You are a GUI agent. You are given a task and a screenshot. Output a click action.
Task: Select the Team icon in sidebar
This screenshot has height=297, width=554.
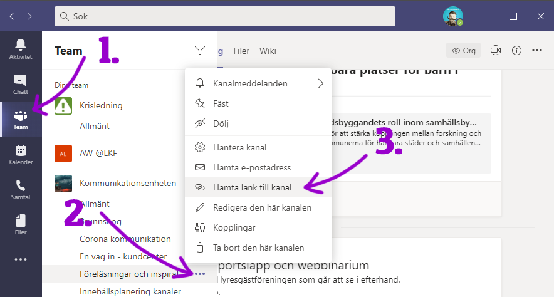tap(21, 120)
